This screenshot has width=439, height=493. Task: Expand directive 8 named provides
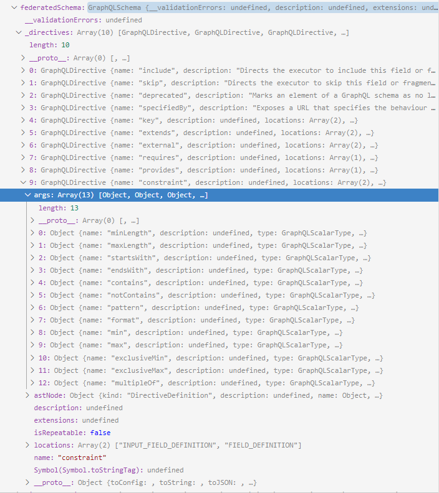coord(23,170)
